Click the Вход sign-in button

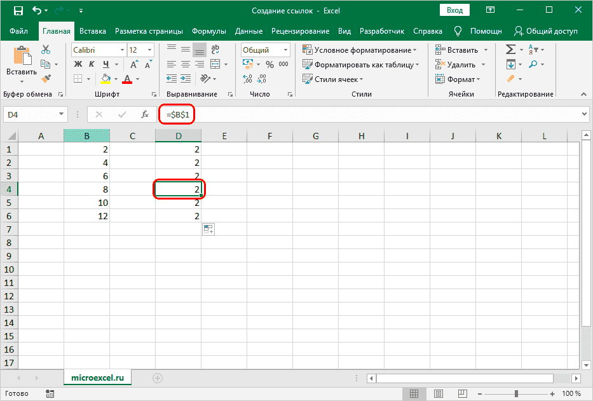[x=454, y=11]
